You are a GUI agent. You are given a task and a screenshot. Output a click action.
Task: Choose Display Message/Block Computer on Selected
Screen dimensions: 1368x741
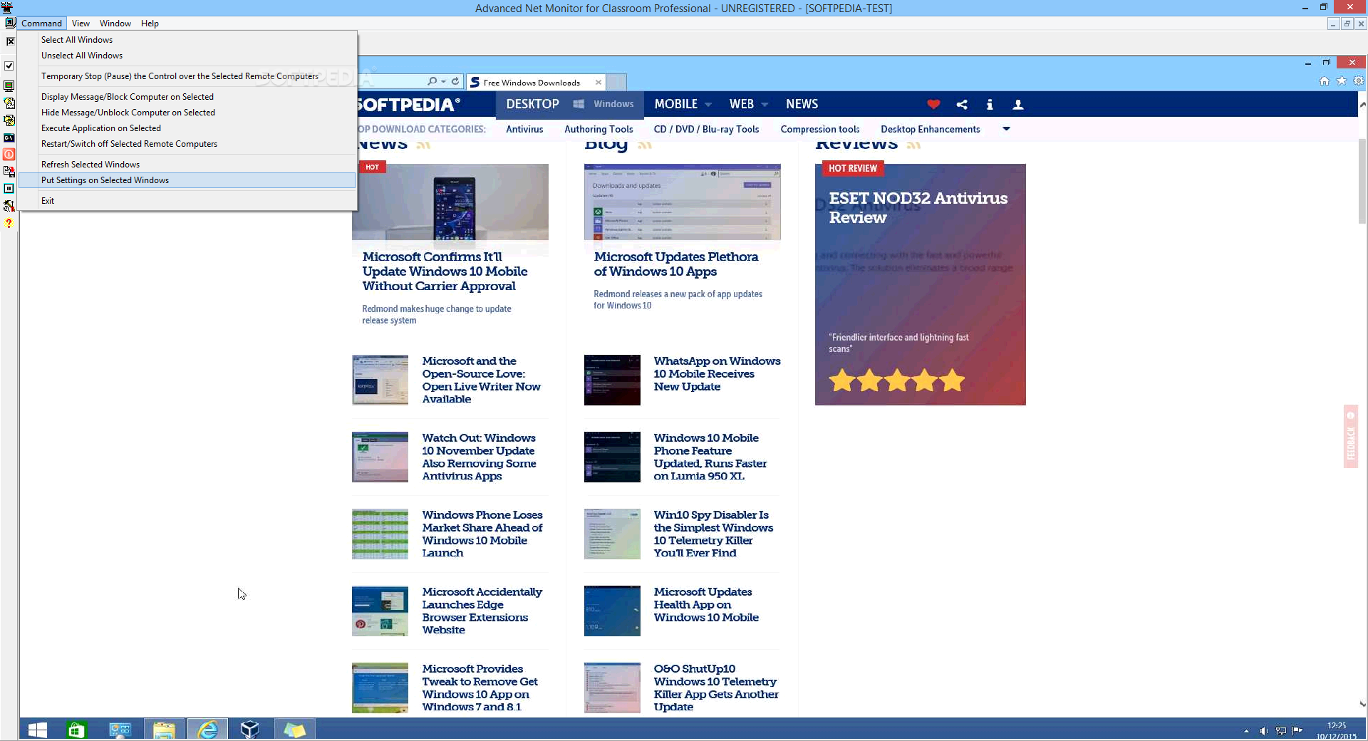[187, 97]
